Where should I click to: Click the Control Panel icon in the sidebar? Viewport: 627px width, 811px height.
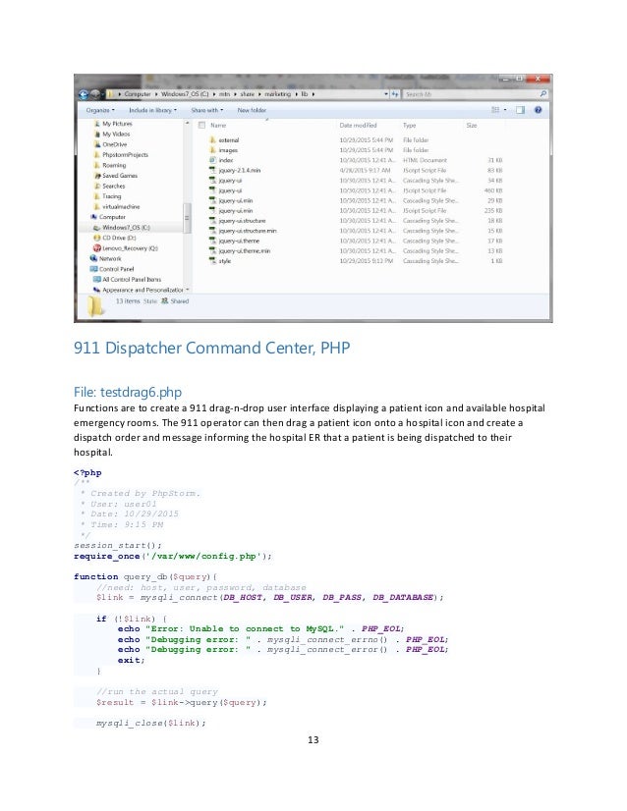tap(93, 269)
